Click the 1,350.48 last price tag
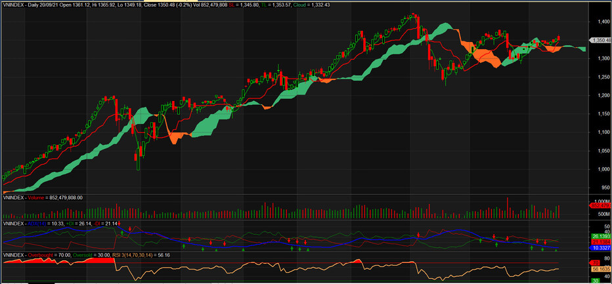The image size is (612, 284). pyautogui.click(x=601, y=40)
